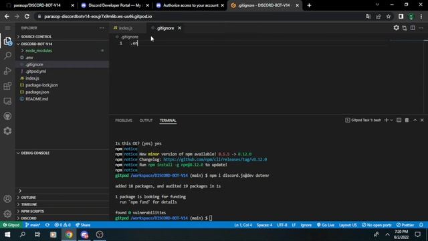Click the main branch indicator

(33, 225)
